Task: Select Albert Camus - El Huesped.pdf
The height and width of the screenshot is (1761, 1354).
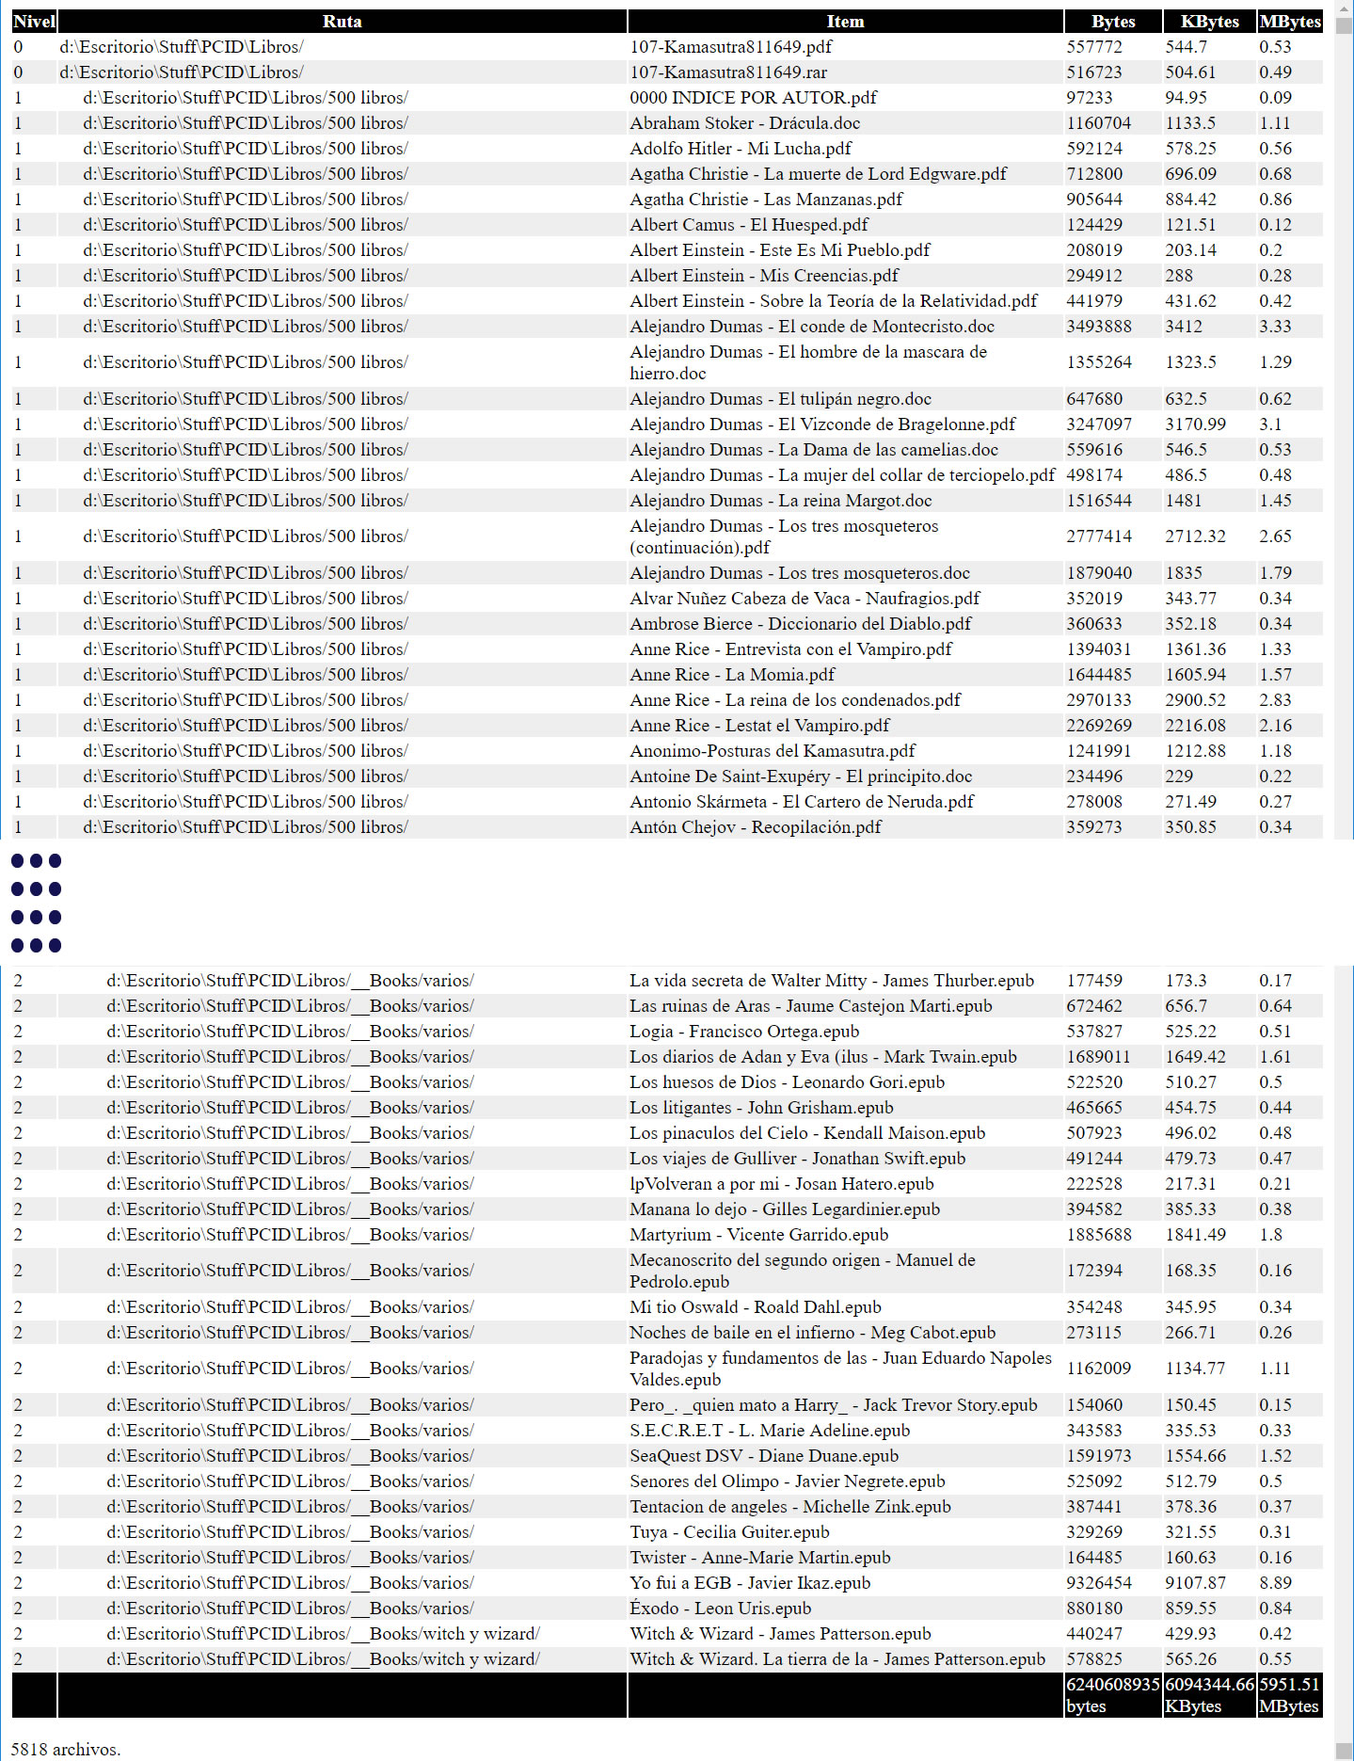Action: click(749, 225)
